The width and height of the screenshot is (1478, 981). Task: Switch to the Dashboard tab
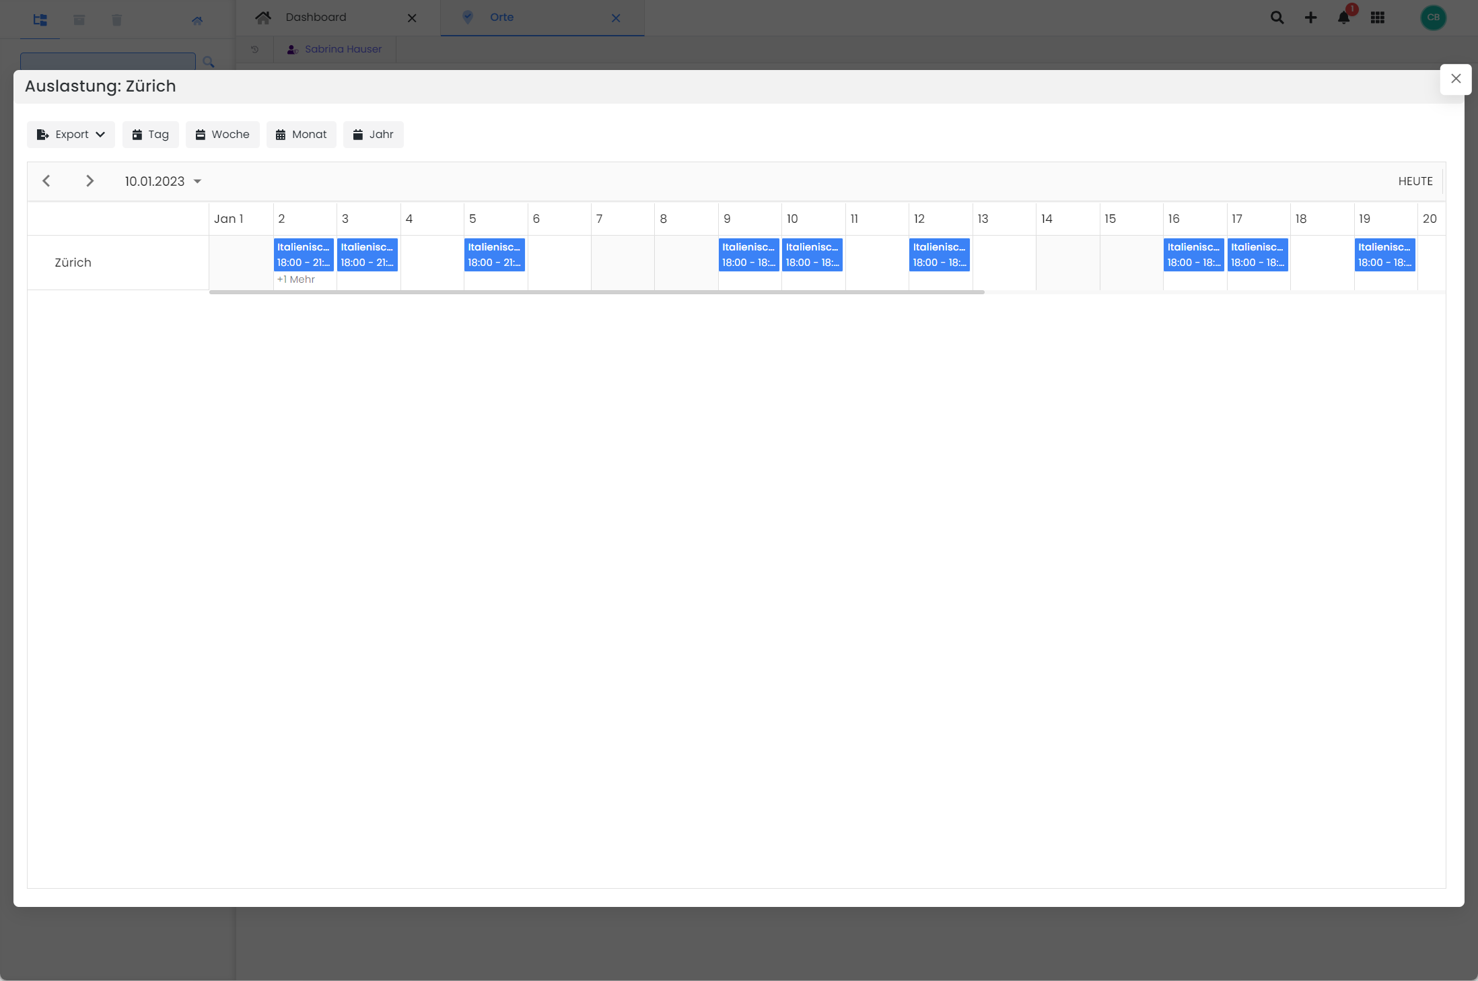316,18
